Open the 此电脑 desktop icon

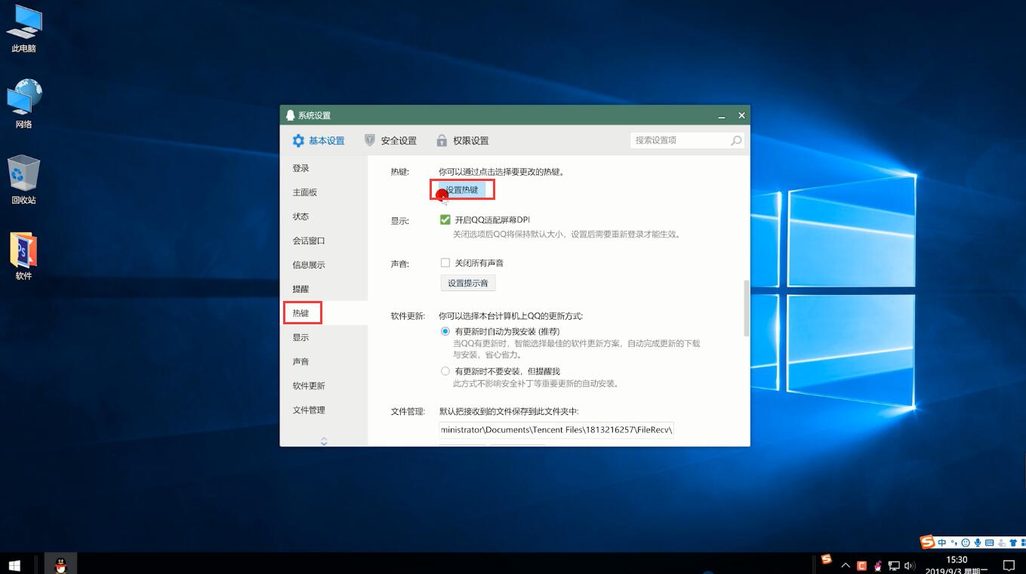[x=23, y=29]
